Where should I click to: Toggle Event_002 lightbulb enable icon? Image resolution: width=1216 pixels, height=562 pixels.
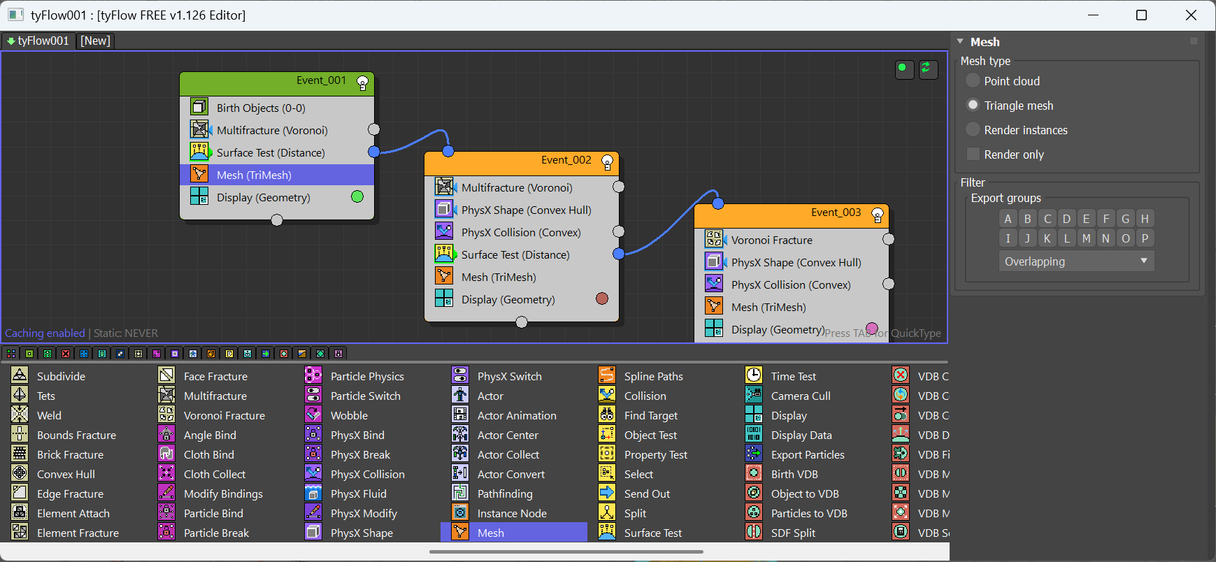(x=607, y=163)
